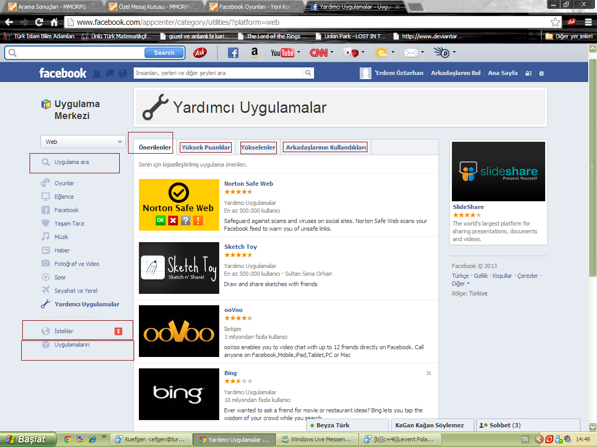597x447 pixels.
Task: Click the Ask toolbar search box
Action: pos(80,53)
